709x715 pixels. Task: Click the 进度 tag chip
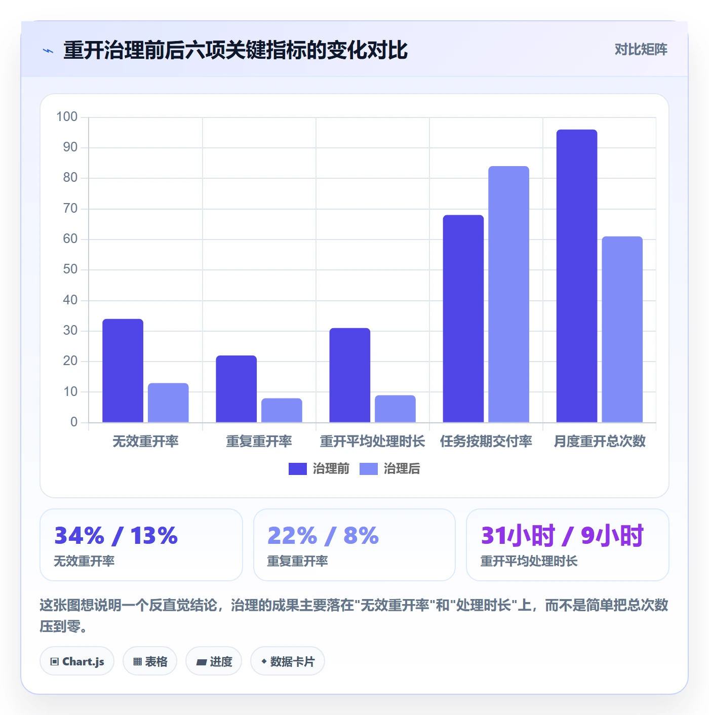click(x=214, y=661)
